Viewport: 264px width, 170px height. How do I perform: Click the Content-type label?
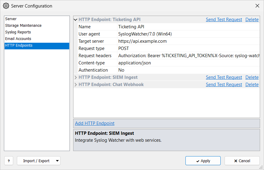point(92,63)
